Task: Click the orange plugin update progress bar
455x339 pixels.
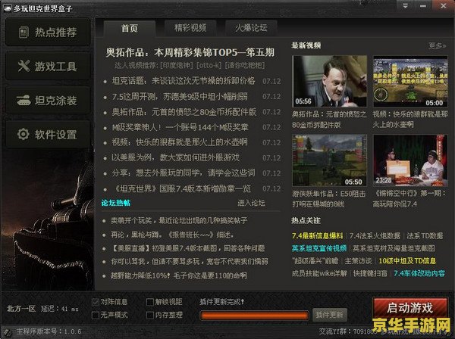Action: coord(255,316)
